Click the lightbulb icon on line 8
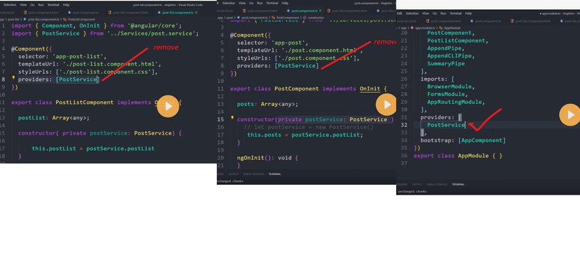This screenshot has height=269, width=580. point(13,78)
